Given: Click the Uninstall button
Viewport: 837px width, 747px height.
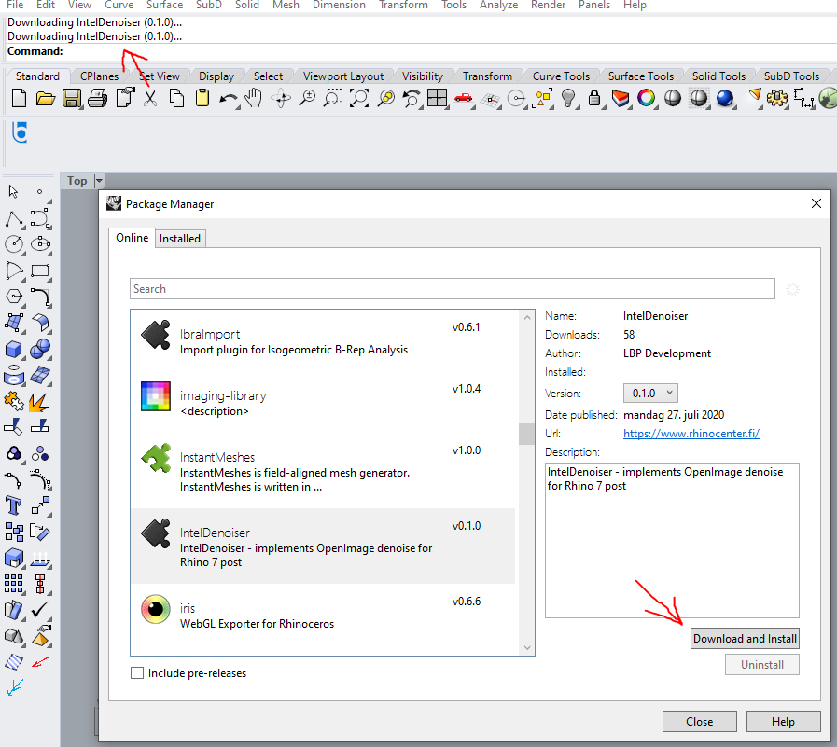Looking at the screenshot, I should [762, 665].
